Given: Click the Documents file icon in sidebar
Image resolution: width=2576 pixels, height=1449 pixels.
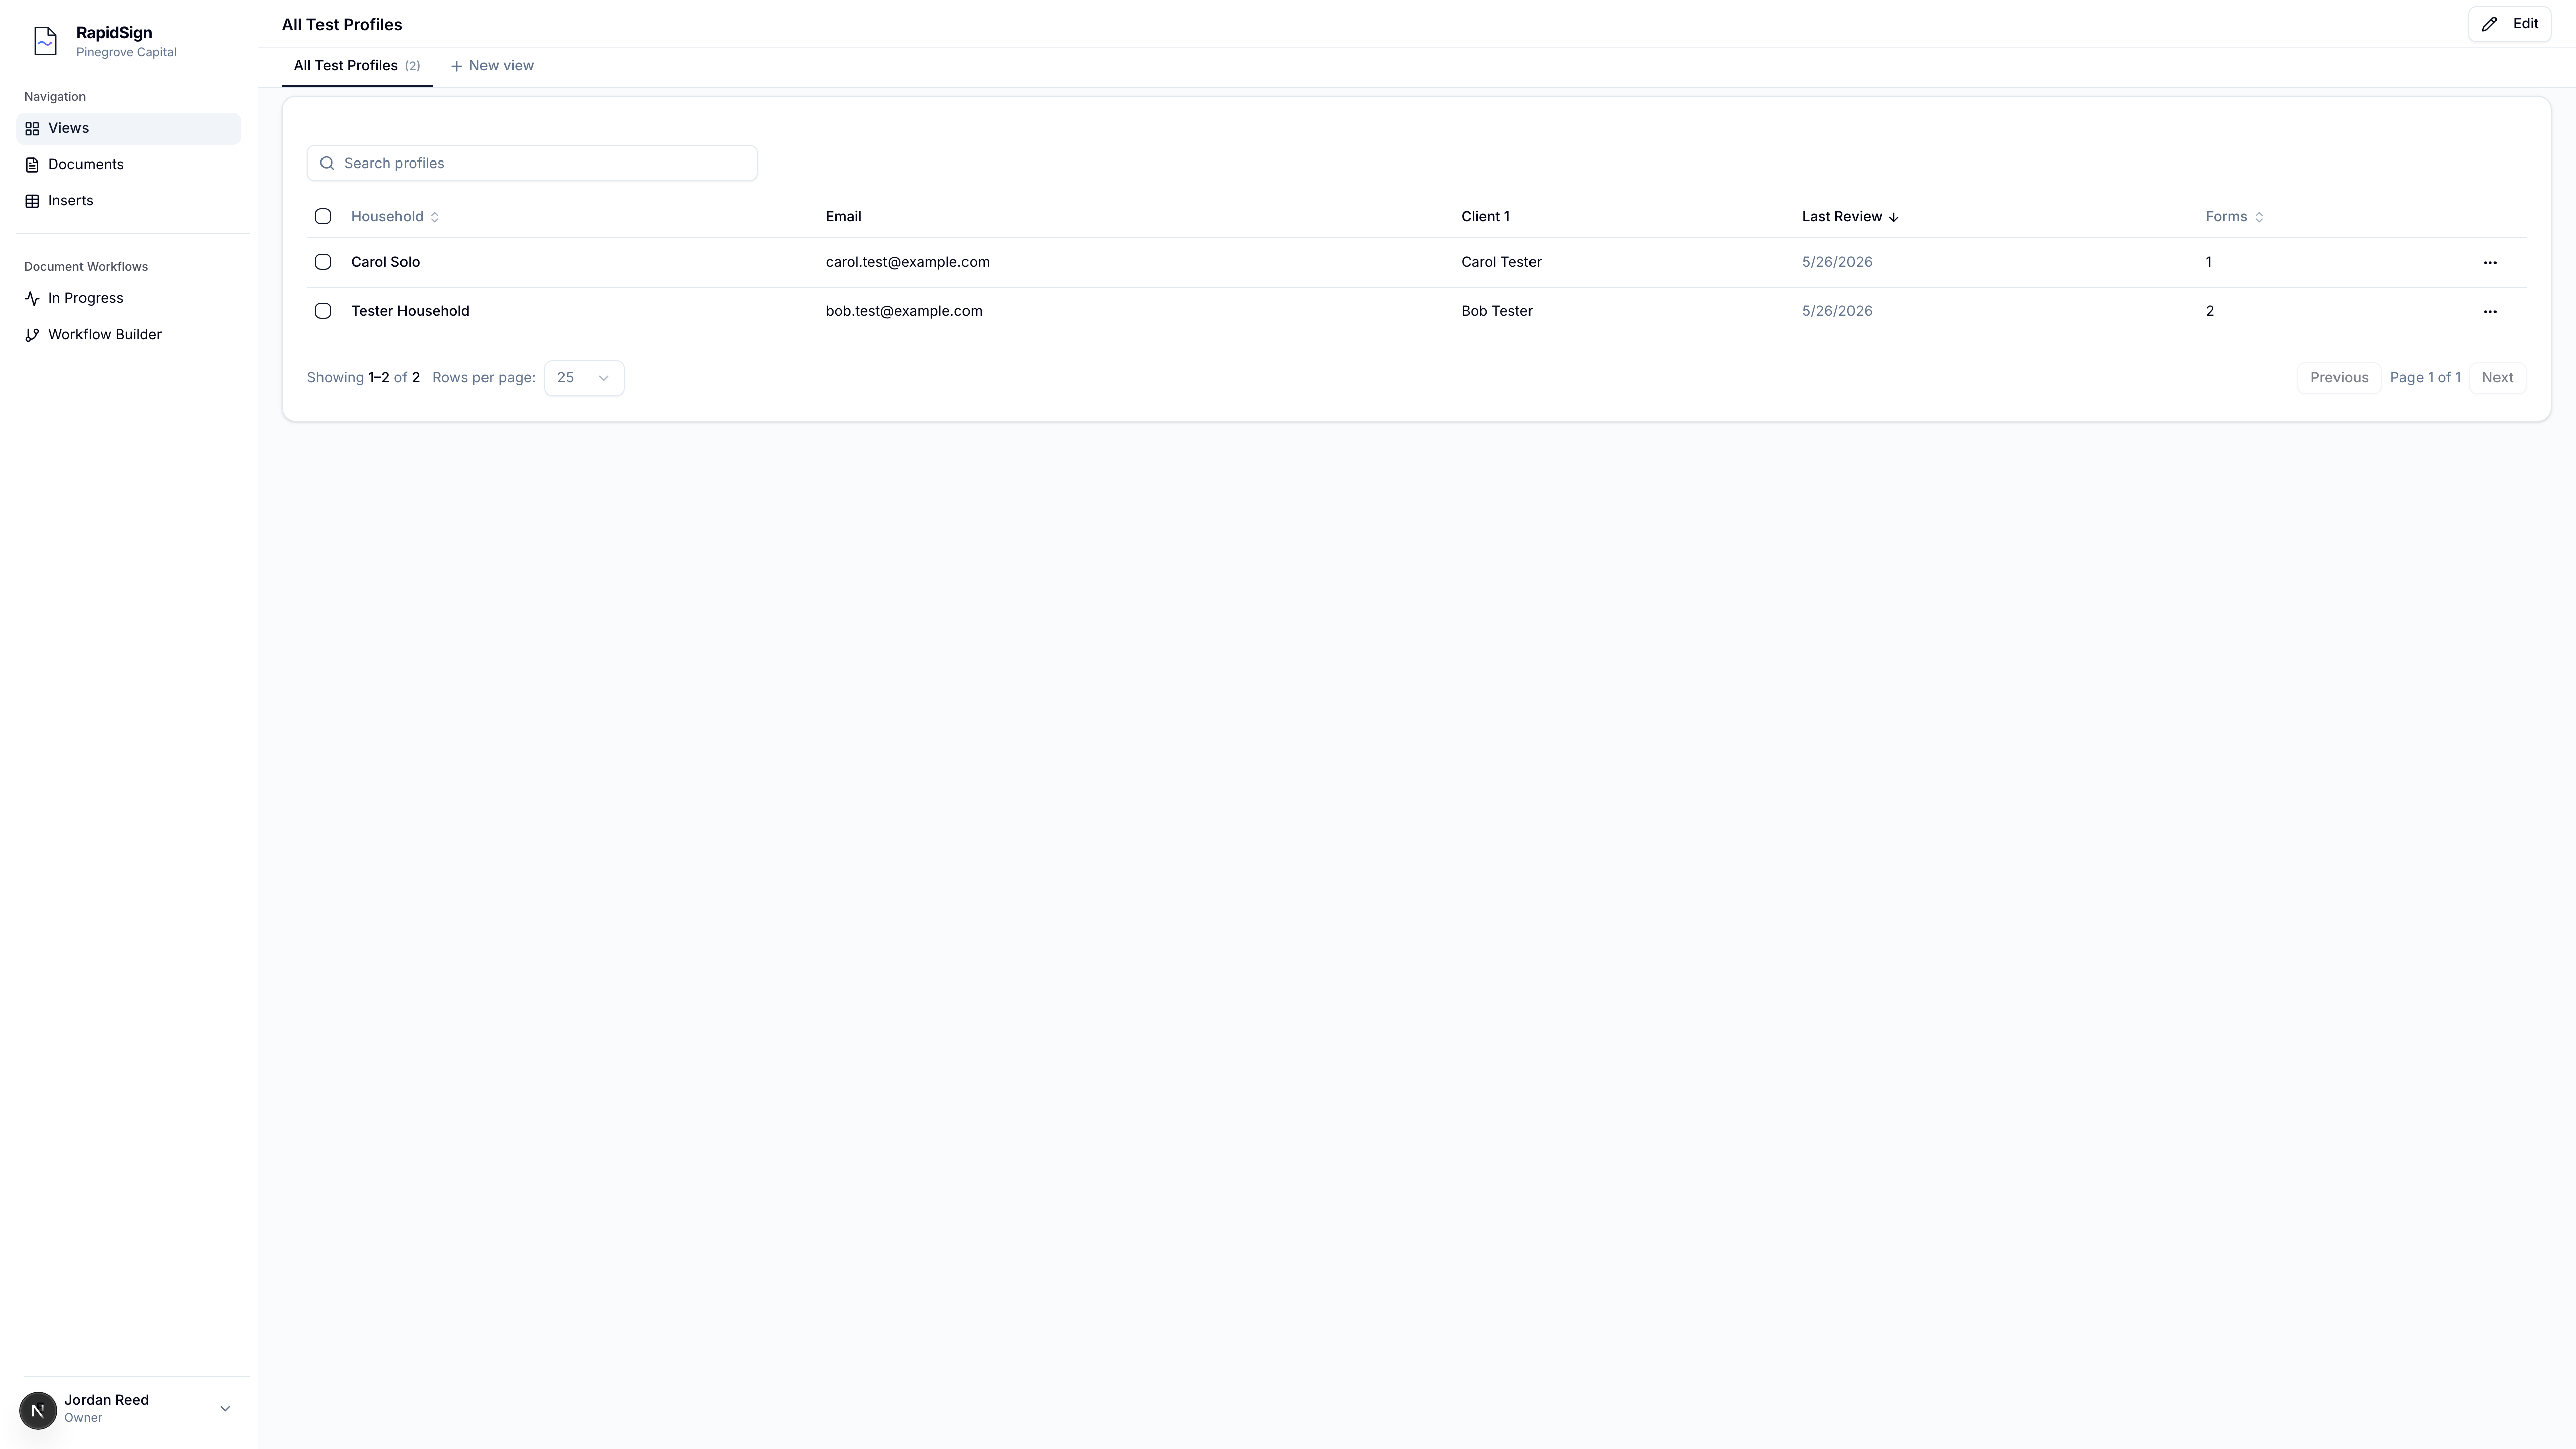Looking at the screenshot, I should [x=32, y=165].
